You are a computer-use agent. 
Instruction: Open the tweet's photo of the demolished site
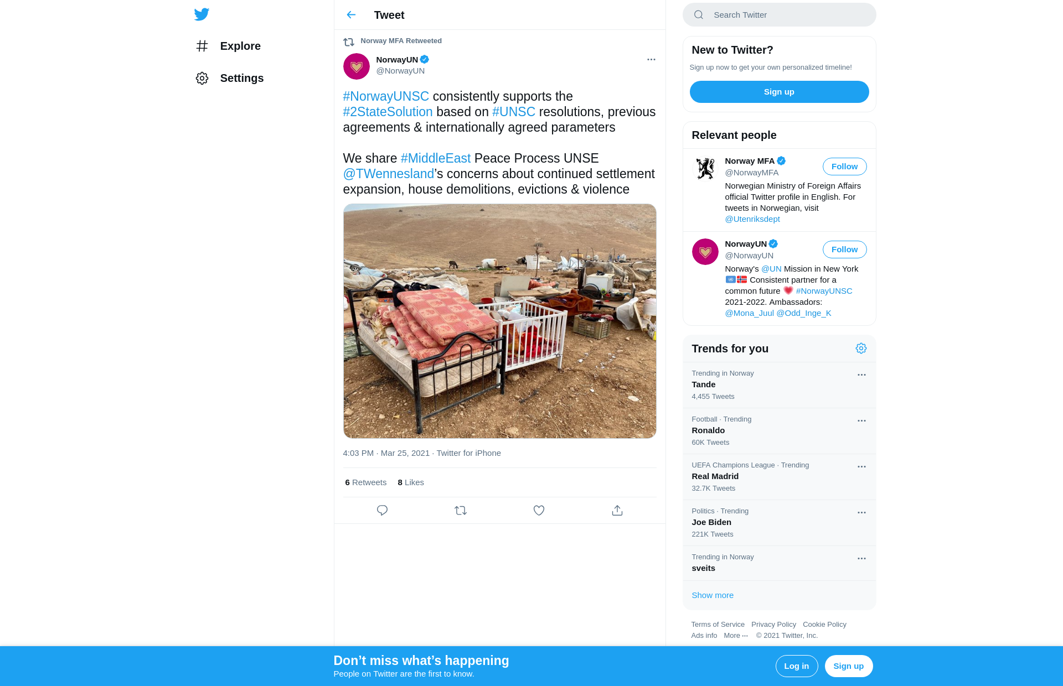click(499, 321)
